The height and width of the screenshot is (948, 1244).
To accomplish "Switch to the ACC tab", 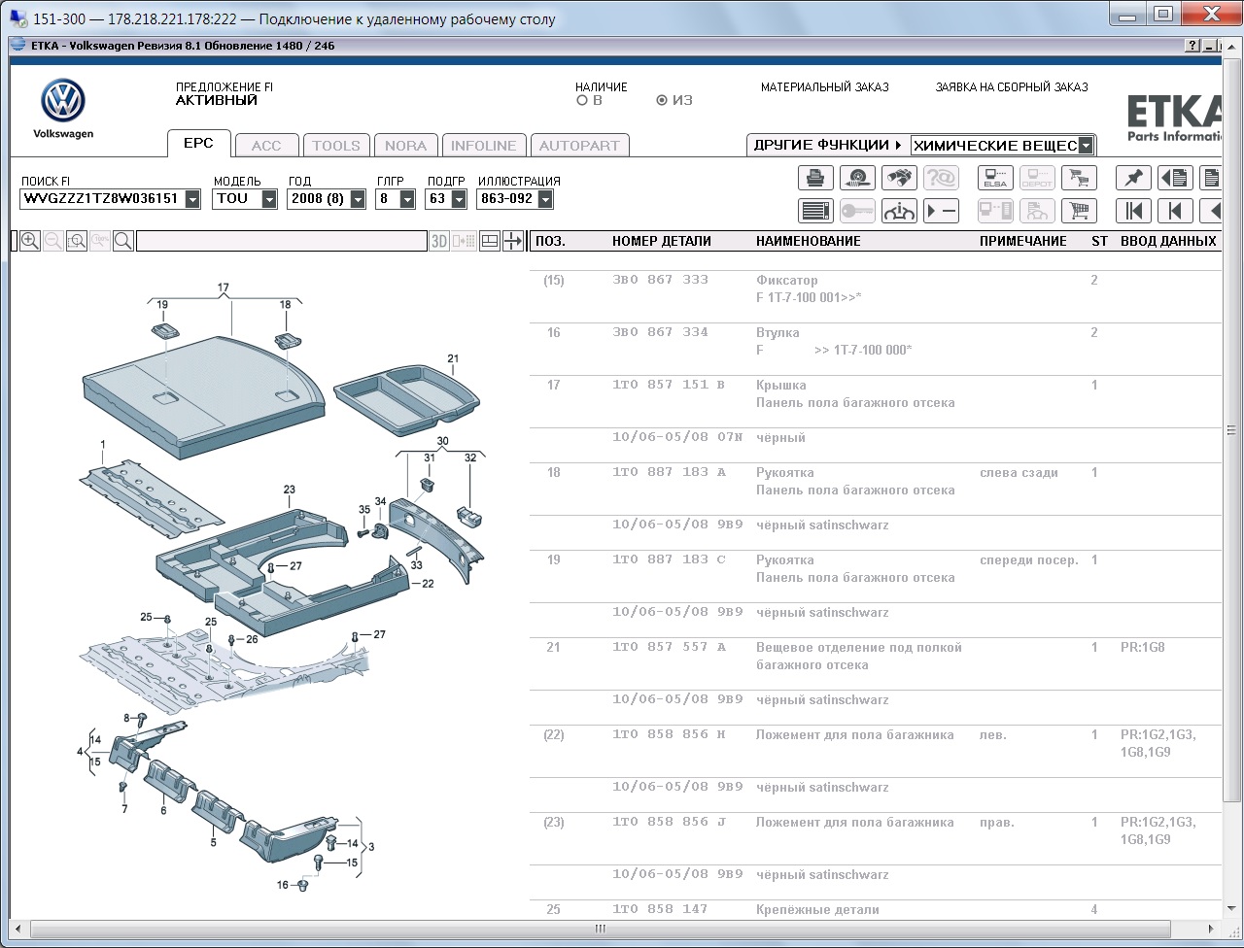I will (x=266, y=146).
